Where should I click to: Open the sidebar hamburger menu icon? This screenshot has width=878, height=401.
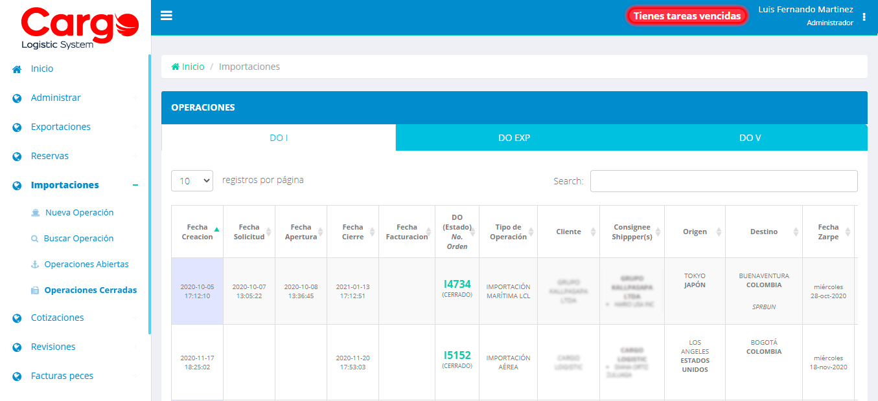point(167,15)
